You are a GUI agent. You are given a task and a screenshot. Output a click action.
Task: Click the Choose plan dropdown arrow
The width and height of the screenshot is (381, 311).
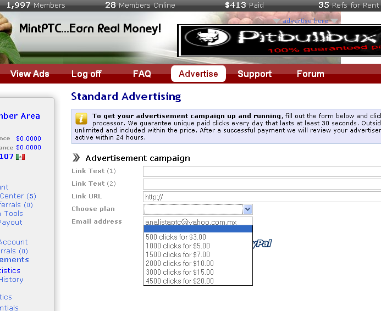tap(247, 209)
